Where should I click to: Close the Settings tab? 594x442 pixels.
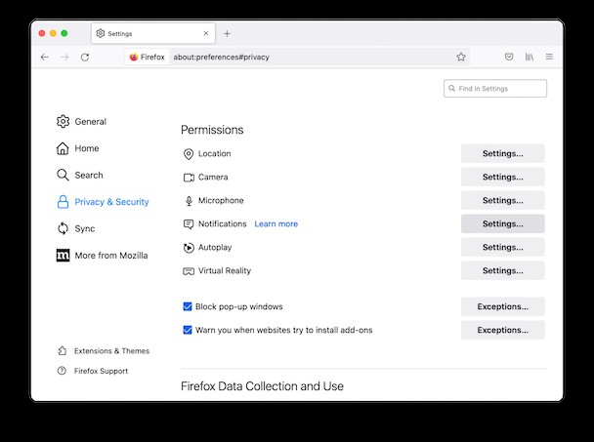coord(206,33)
